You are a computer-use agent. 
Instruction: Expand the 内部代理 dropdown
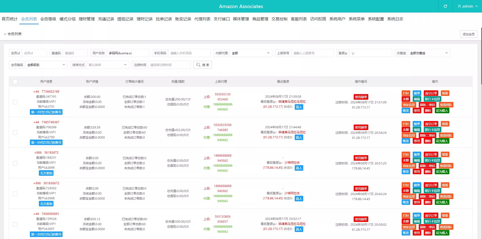pos(251,53)
